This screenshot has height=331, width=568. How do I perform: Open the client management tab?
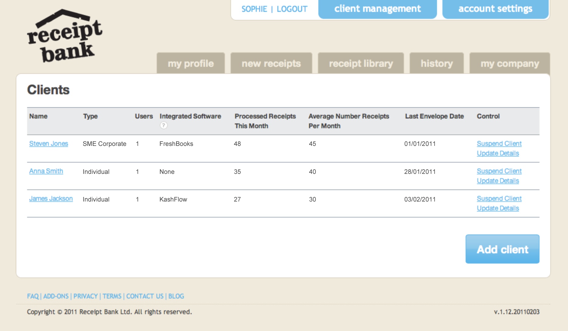point(377,9)
